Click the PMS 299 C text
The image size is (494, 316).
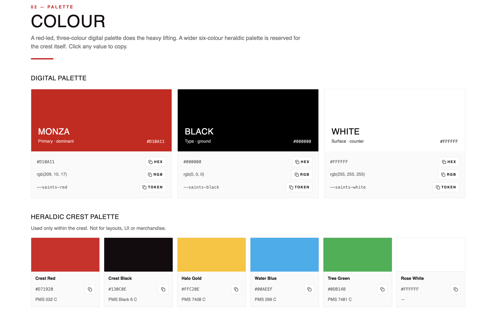[266, 300]
